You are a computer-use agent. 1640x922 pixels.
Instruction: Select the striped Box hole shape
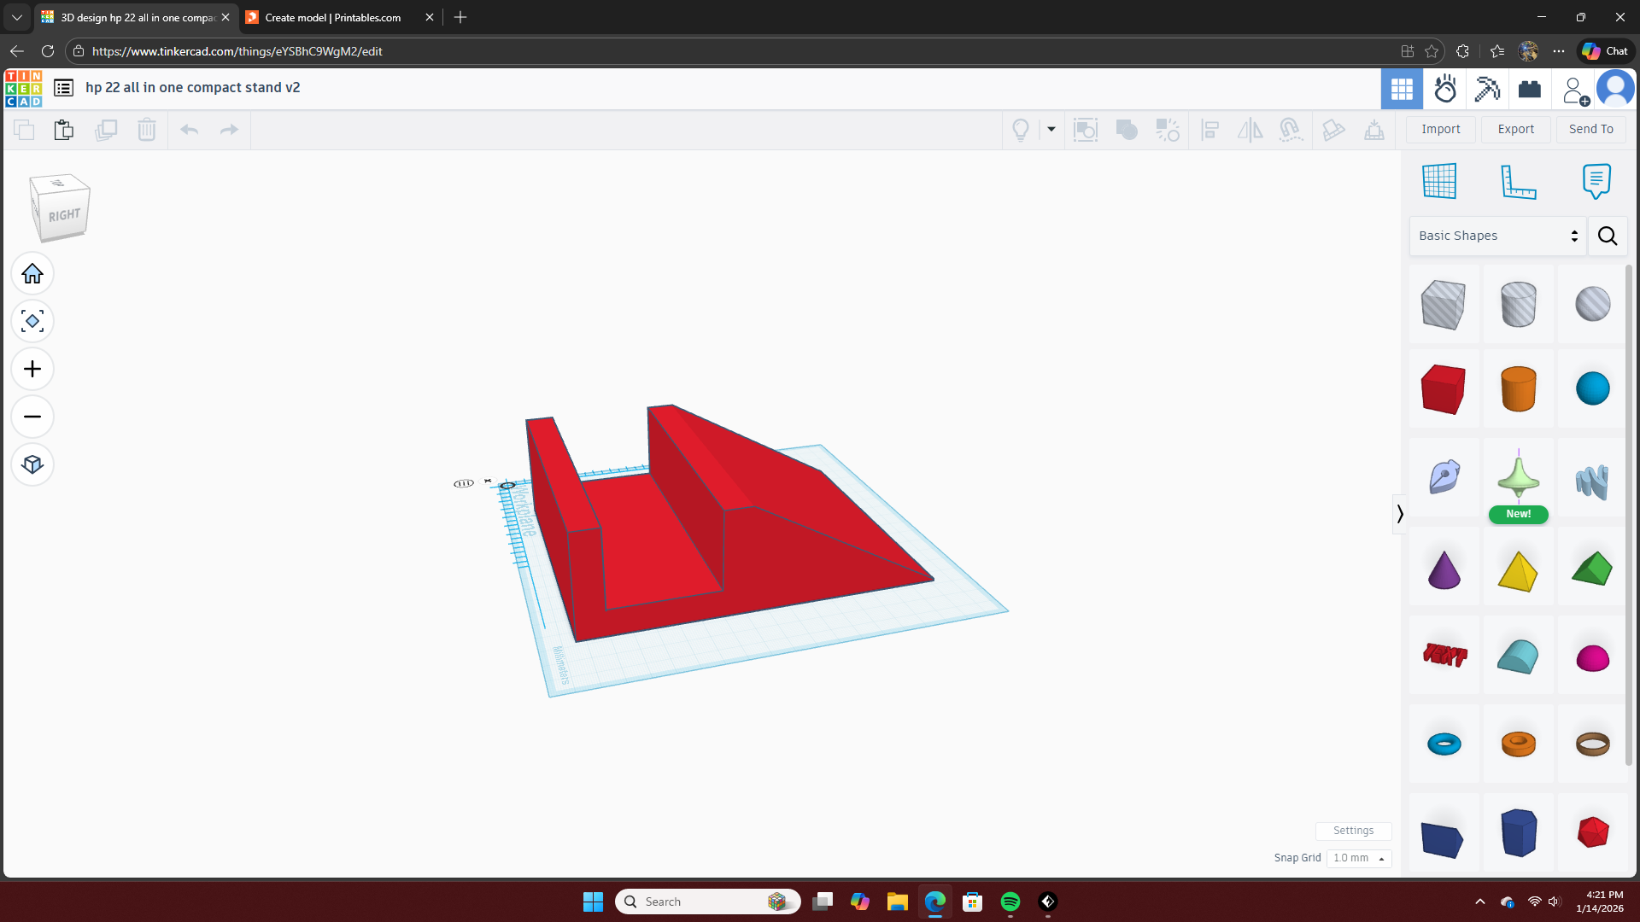pos(1444,304)
